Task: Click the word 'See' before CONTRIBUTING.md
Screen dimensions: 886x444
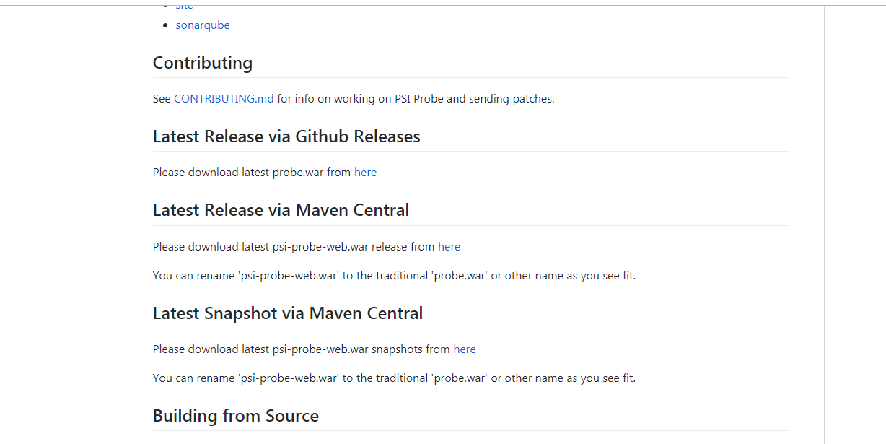Action: click(x=162, y=99)
